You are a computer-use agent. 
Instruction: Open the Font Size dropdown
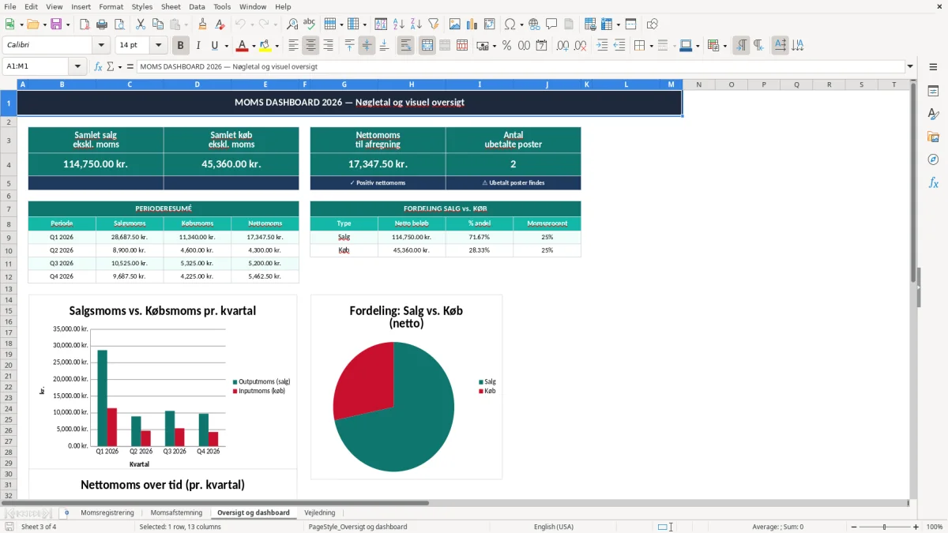pyautogui.click(x=159, y=46)
